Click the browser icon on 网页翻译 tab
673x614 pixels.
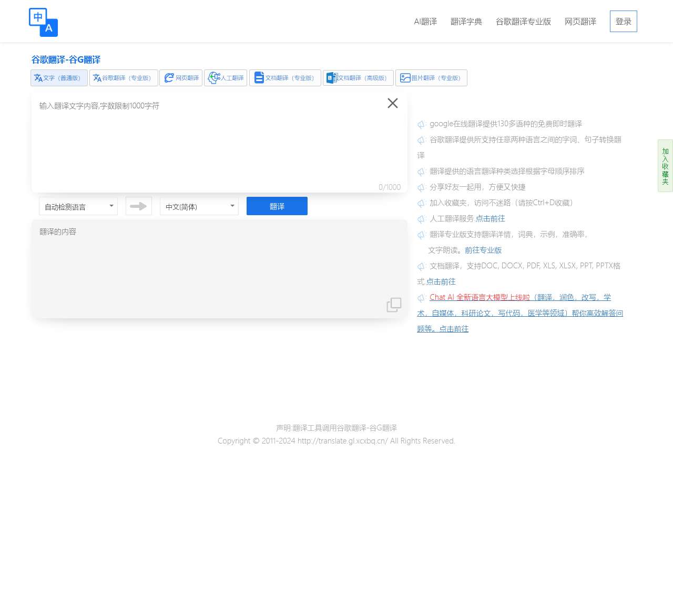pyautogui.click(x=169, y=78)
